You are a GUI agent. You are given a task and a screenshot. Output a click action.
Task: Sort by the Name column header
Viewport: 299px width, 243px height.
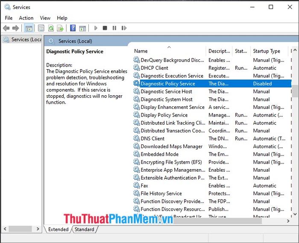click(x=169, y=51)
